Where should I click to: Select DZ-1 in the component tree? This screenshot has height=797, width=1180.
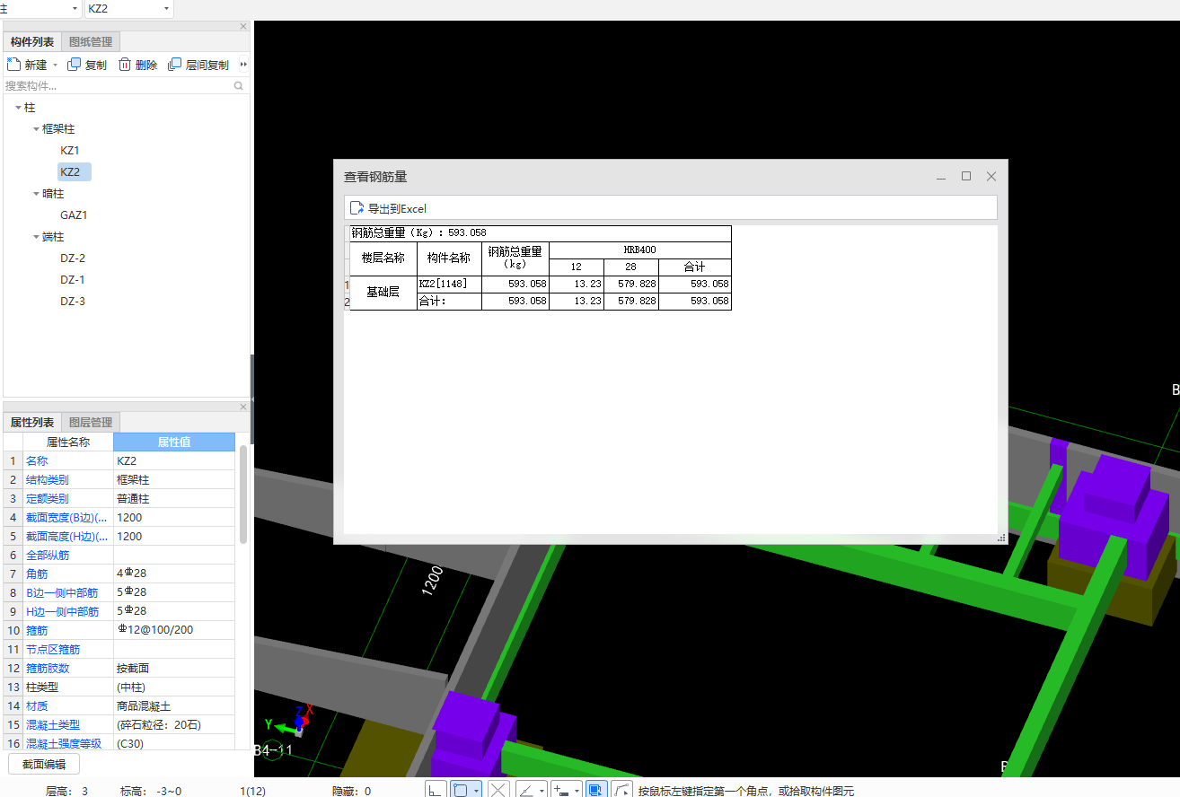point(73,280)
